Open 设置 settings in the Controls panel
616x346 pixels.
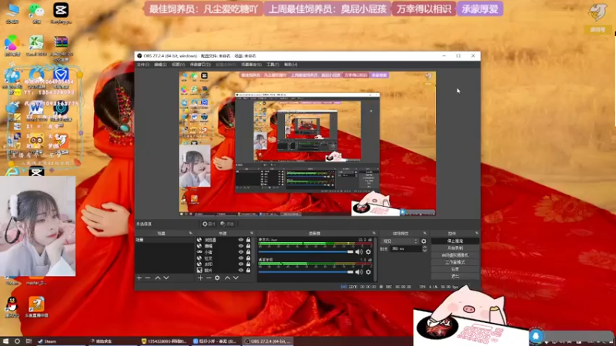click(x=455, y=269)
